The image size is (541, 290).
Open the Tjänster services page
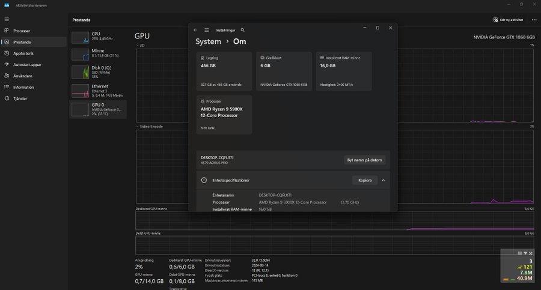20,98
